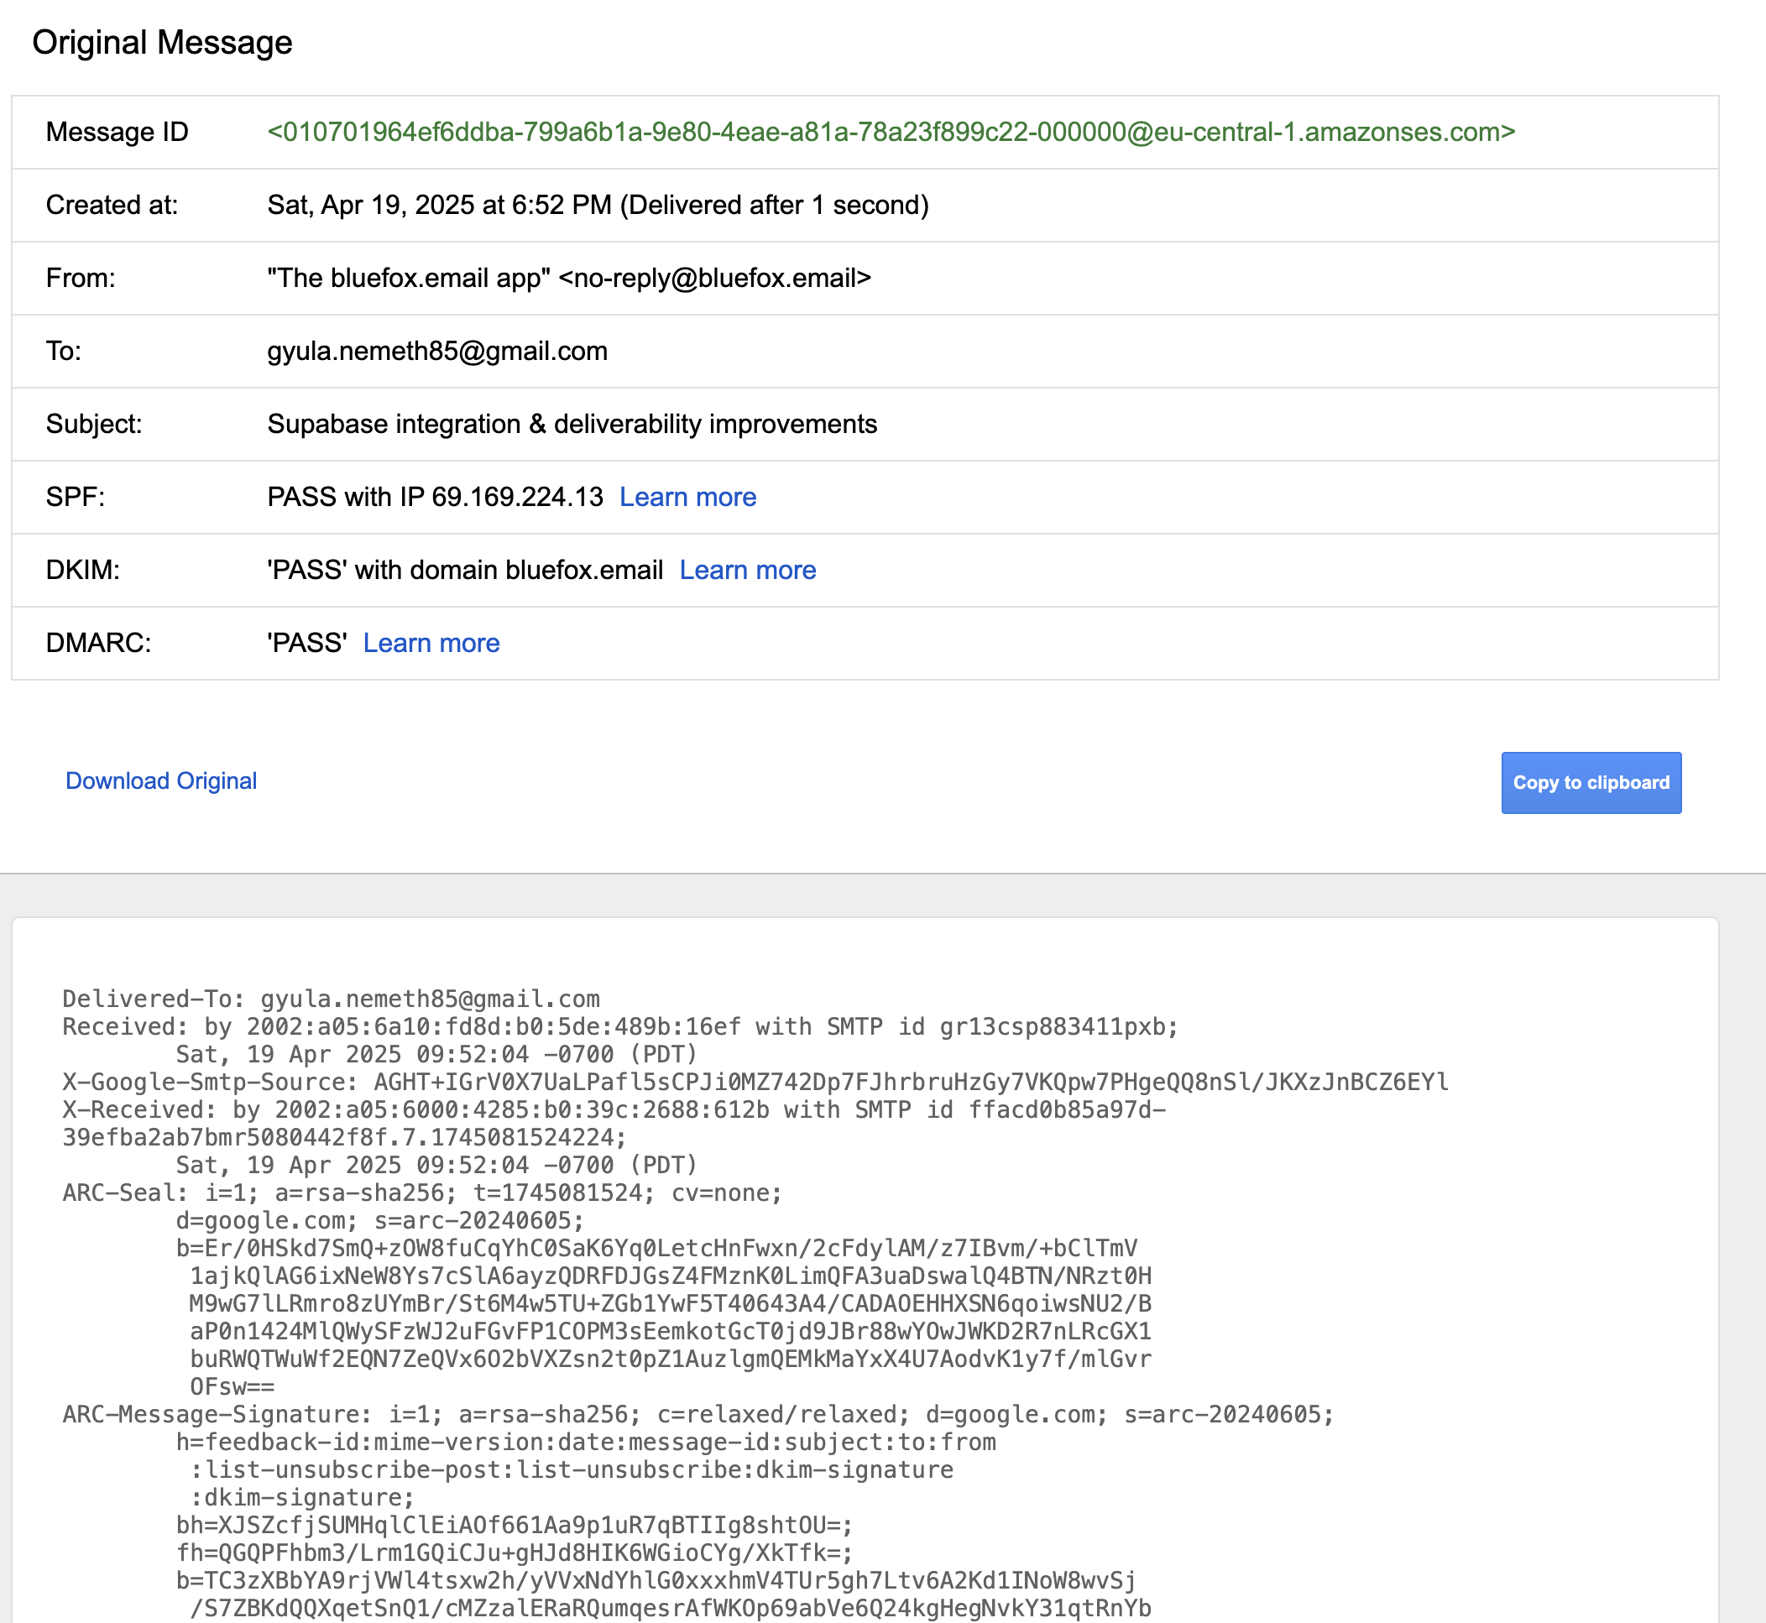Click the Created at date text
The height and width of the screenshot is (1623, 1766).
tap(598, 205)
